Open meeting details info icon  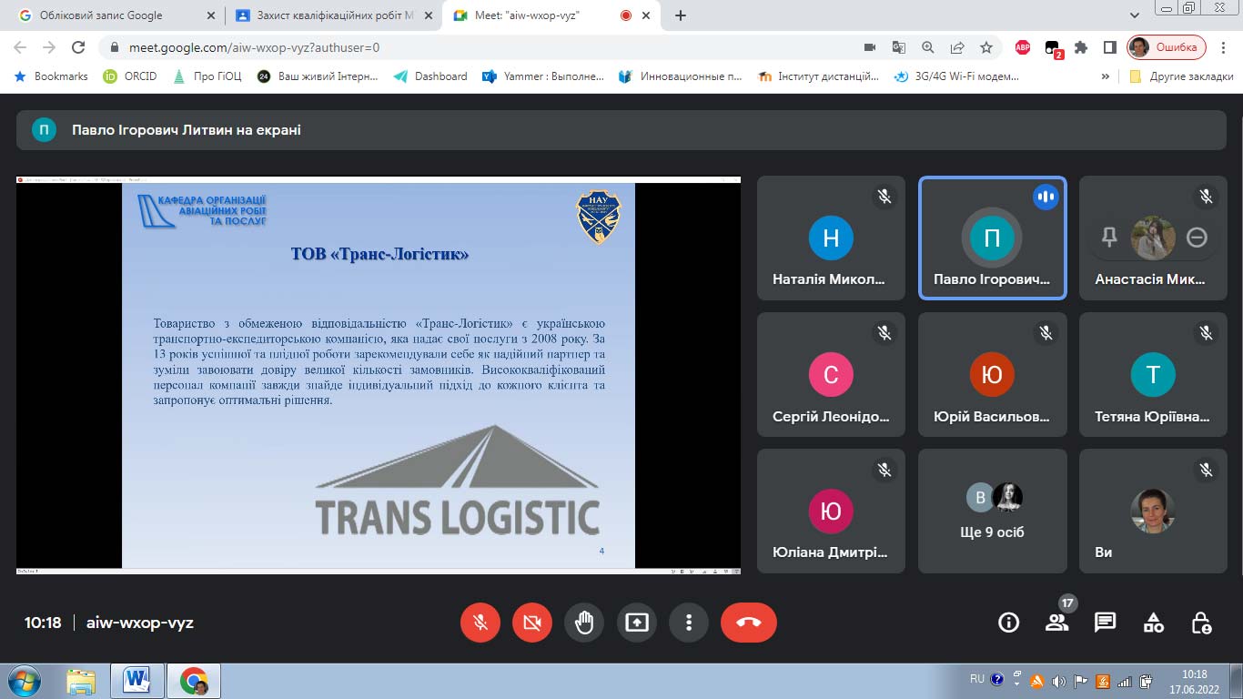(1008, 623)
